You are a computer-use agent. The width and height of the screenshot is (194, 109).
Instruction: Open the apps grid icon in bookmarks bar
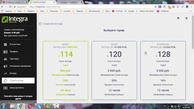point(2,11)
